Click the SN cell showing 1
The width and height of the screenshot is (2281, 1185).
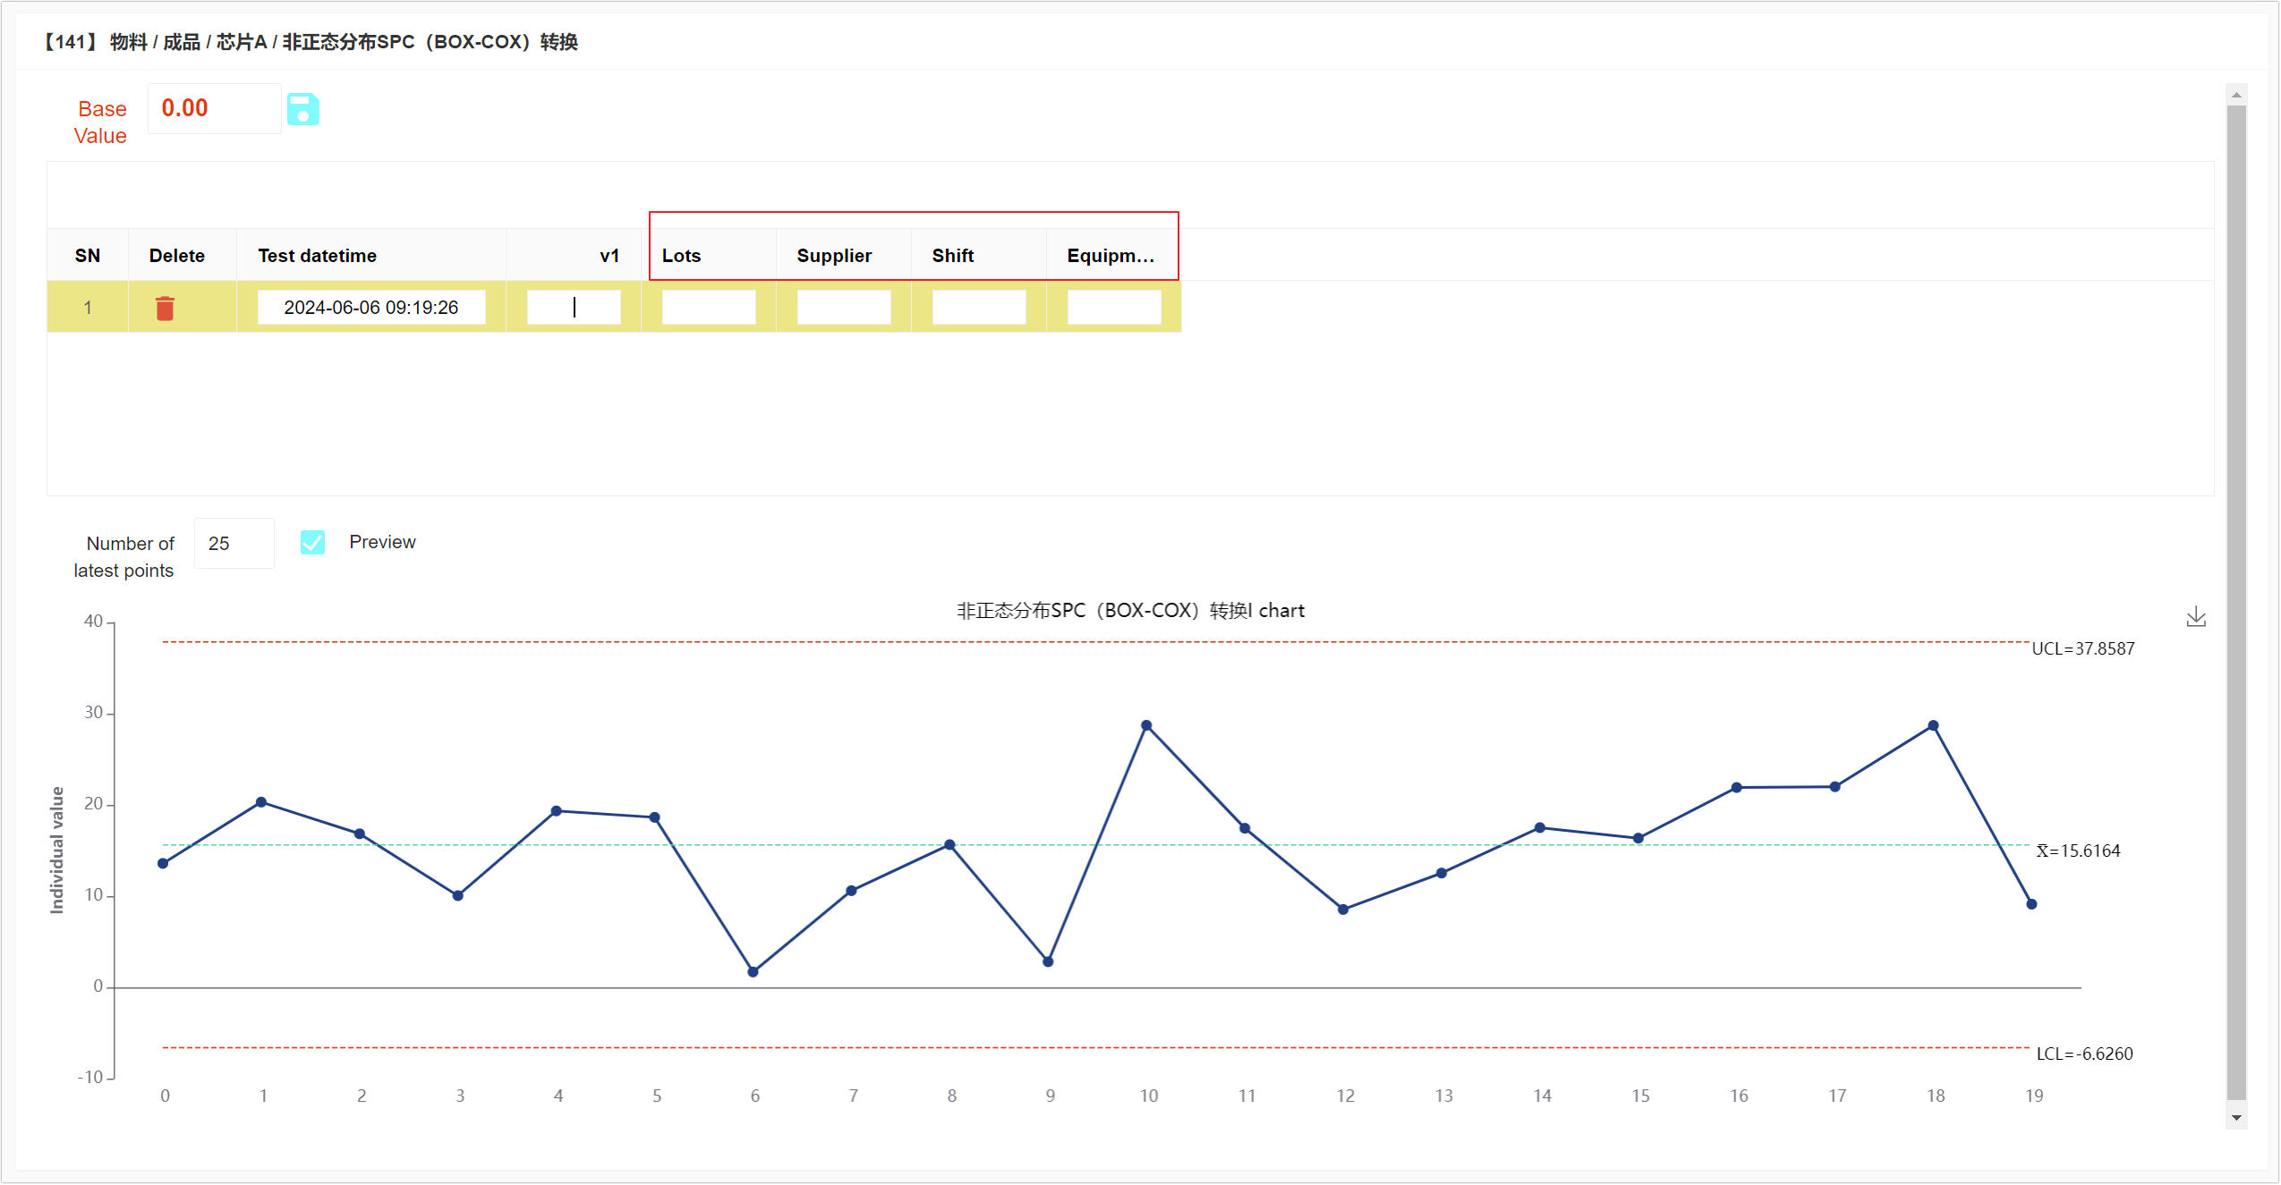pos(88,308)
